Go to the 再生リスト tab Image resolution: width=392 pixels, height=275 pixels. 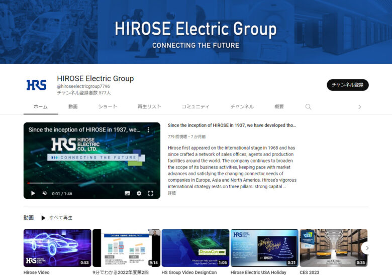[x=149, y=106]
